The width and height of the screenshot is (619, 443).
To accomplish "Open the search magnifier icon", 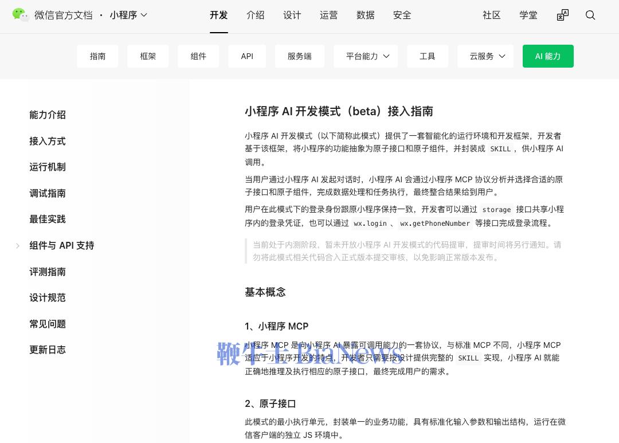I will [590, 15].
